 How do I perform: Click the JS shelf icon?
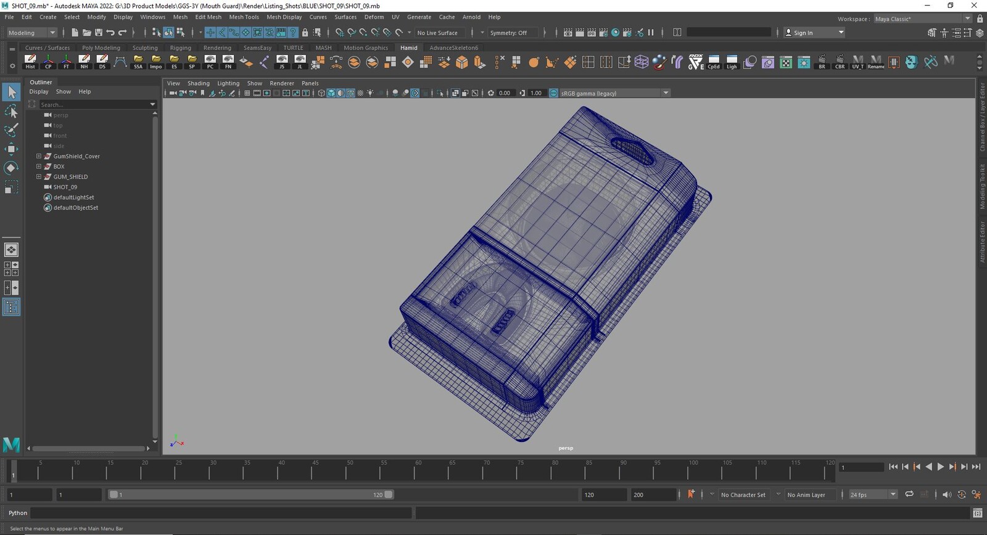282,62
